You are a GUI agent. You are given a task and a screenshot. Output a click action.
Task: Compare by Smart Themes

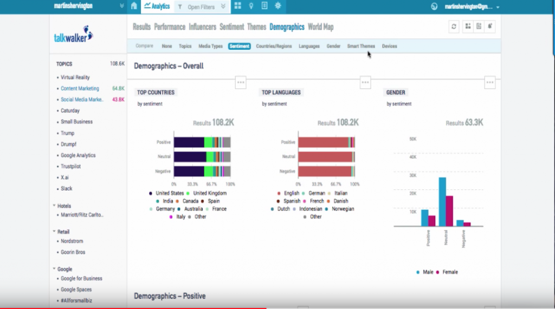(x=361, y=46)
